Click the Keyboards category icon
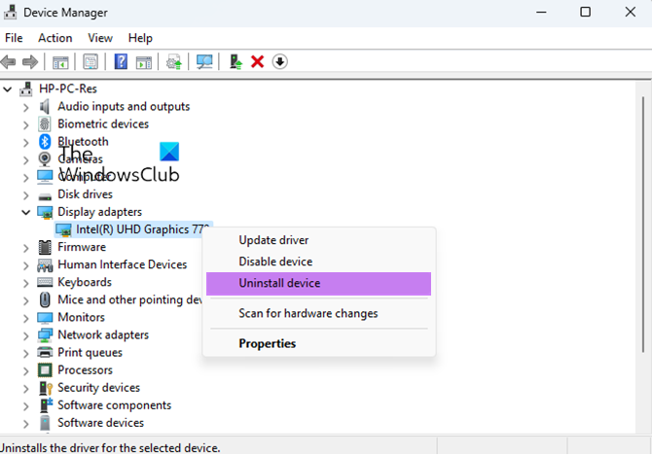Screen dimensions: 652x455 click(45, 282)
